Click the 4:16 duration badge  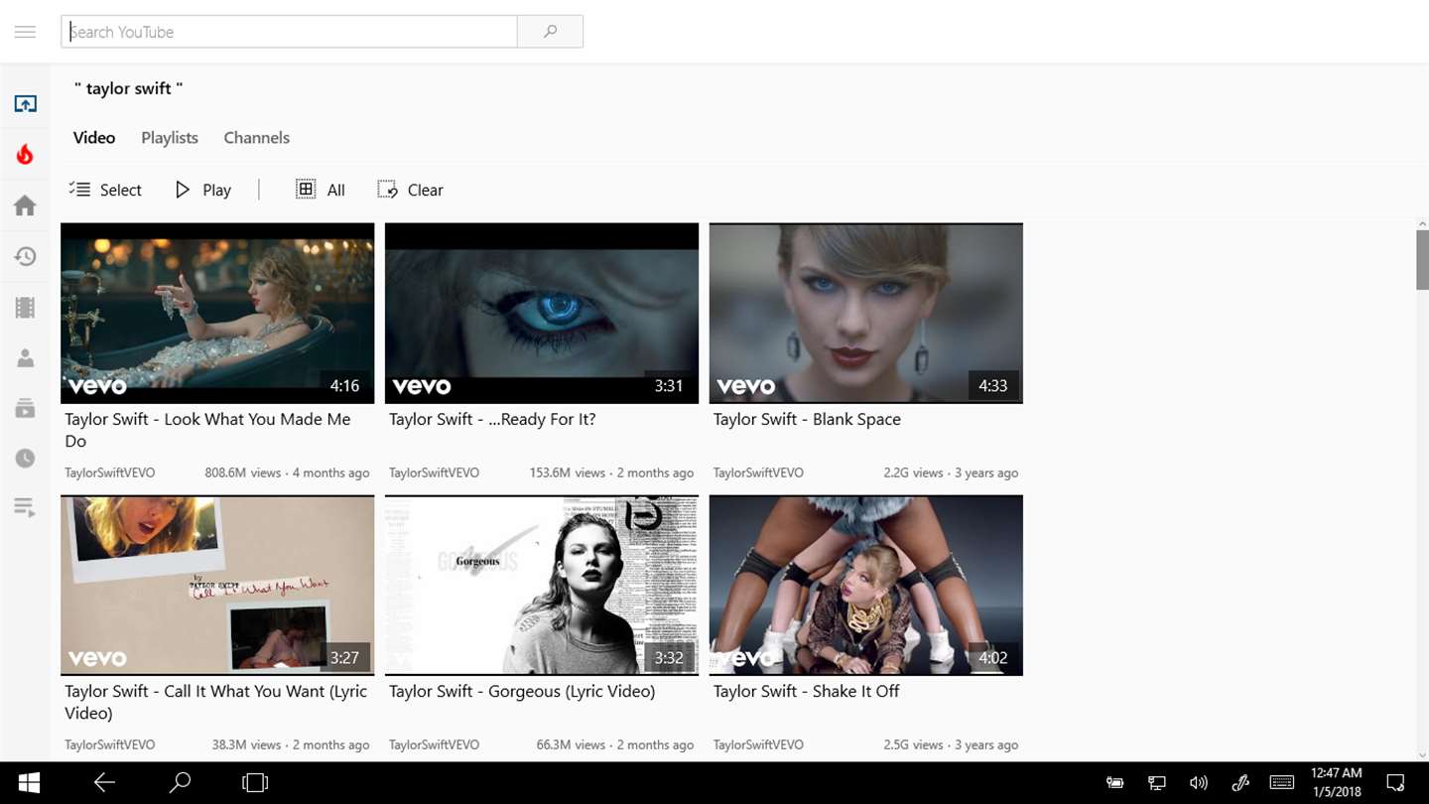(x=344, y=385)
